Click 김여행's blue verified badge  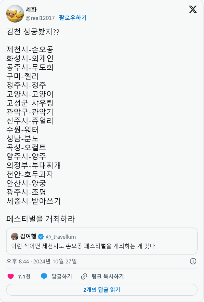click(41, 236)
